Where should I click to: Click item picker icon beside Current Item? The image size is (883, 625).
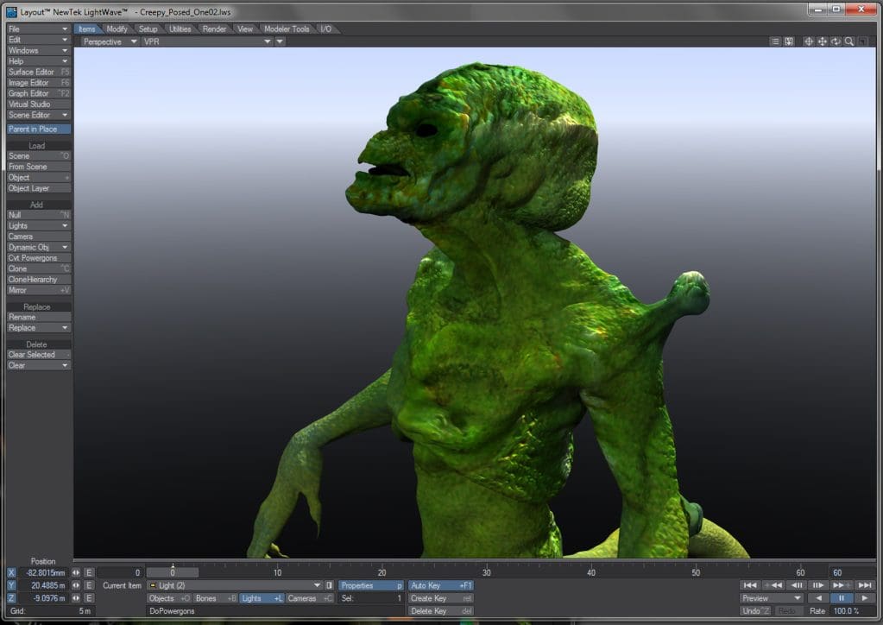pos(330,585)
